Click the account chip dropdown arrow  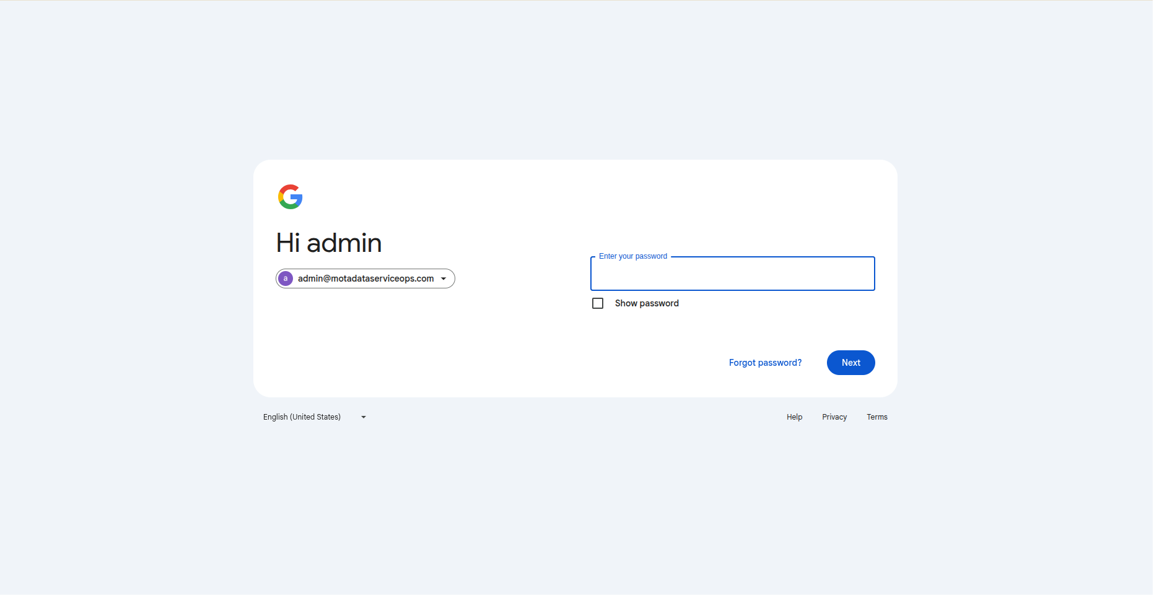tap(444, 279)
